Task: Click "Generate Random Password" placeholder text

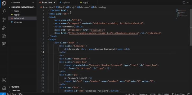Action: [105, 65]
